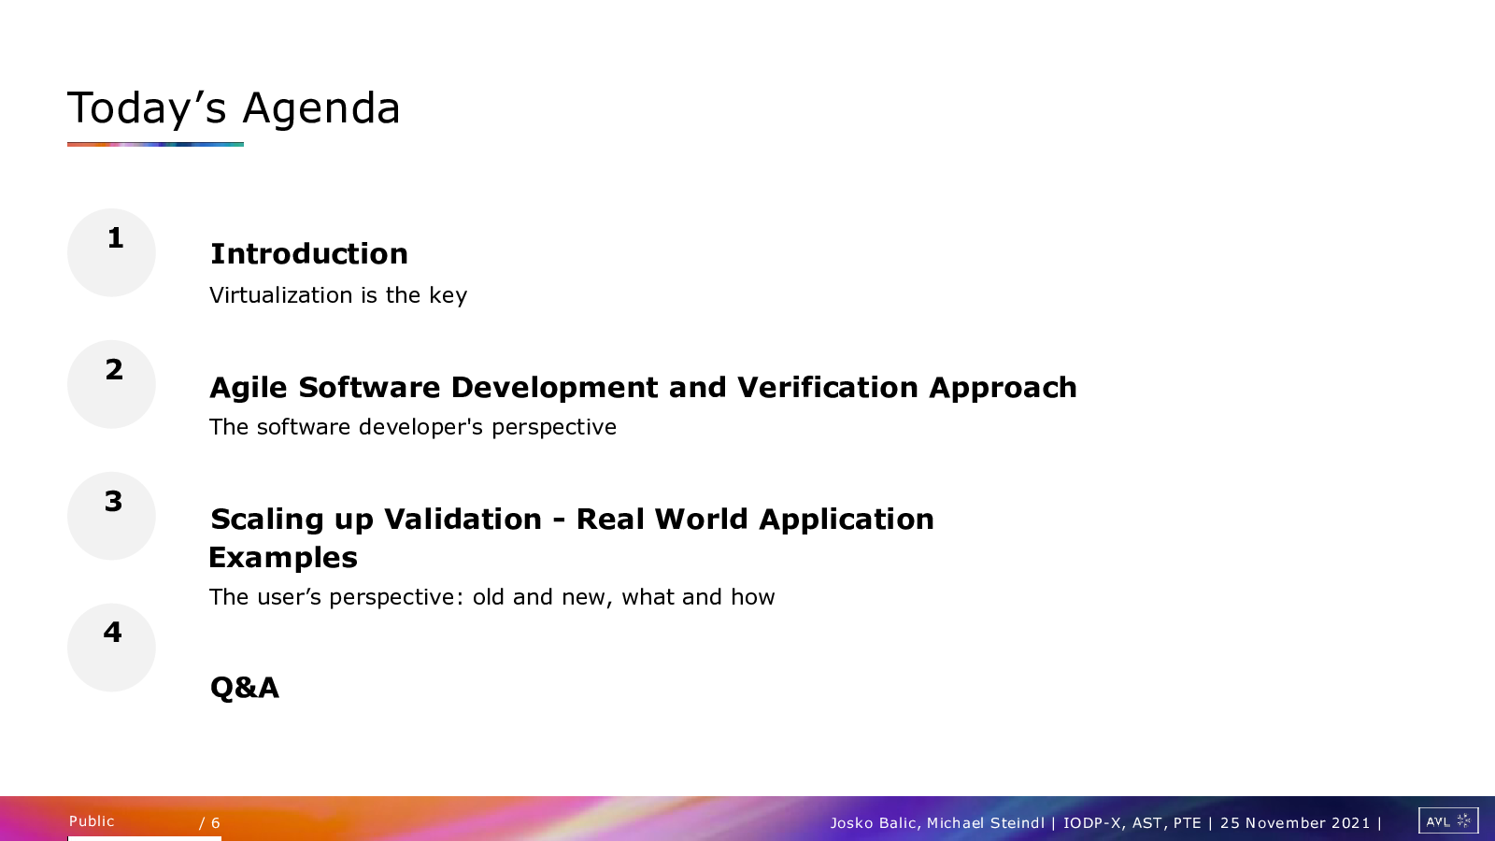Click the AVL logo in footer
This screenshot has width=1495, height=841.
pos(1448,820)
